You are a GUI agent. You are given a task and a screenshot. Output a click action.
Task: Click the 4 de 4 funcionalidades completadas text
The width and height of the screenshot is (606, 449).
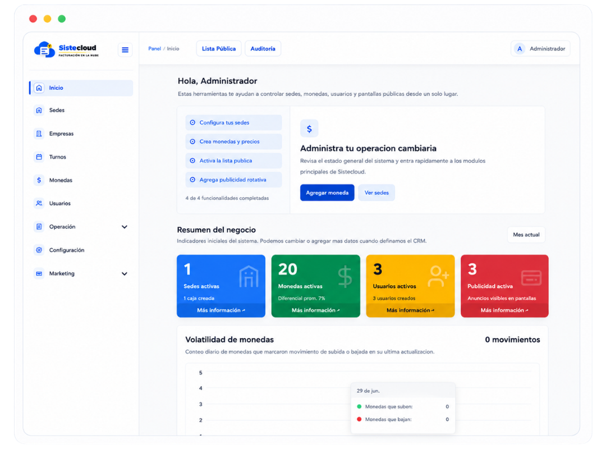coord(227,198)
